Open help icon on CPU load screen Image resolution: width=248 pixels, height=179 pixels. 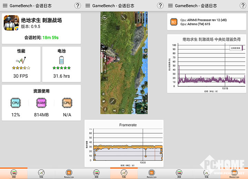[243, 6]
